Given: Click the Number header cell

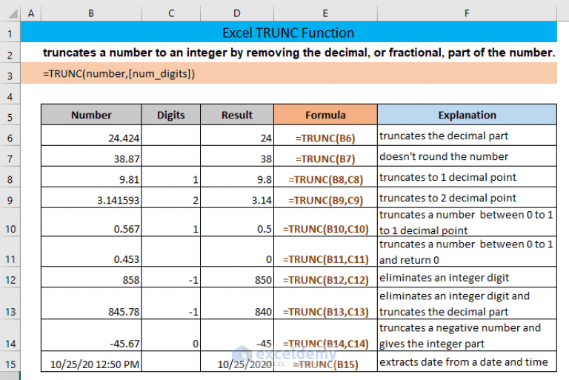Looking at the screenshot, I should [x=91, y=115].
